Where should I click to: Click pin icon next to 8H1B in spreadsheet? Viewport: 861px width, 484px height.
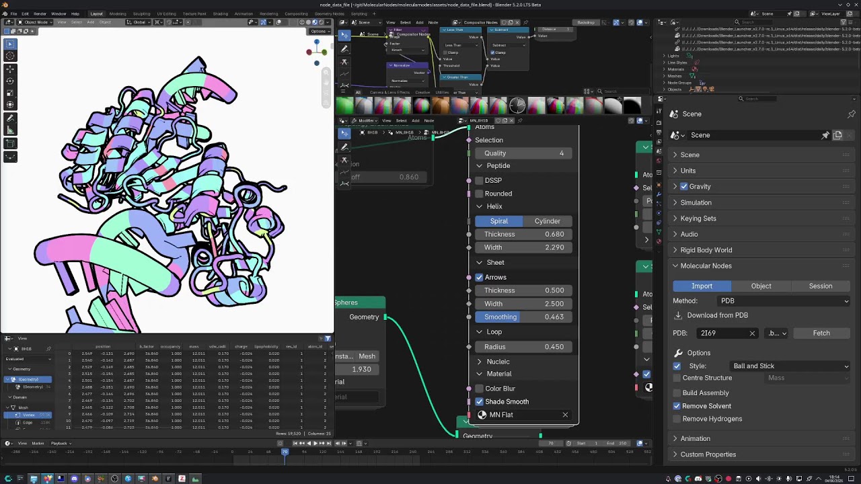(x=48, y=349)
